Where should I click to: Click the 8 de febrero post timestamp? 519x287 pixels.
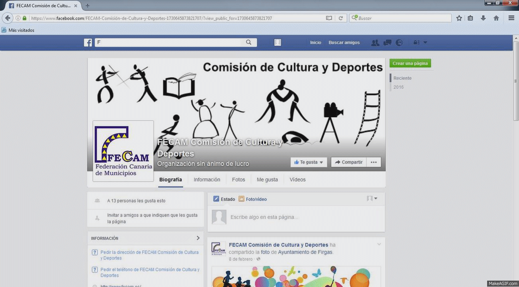tap(241, 259)
